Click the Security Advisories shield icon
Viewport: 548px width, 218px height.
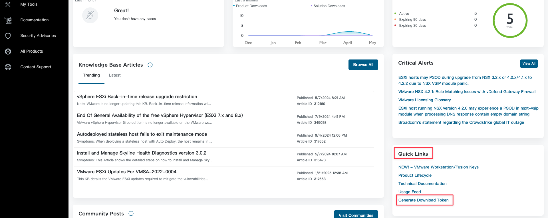(8, 36)
